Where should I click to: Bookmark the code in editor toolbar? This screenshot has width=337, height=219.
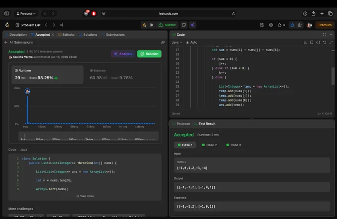(x=312, y=42)
